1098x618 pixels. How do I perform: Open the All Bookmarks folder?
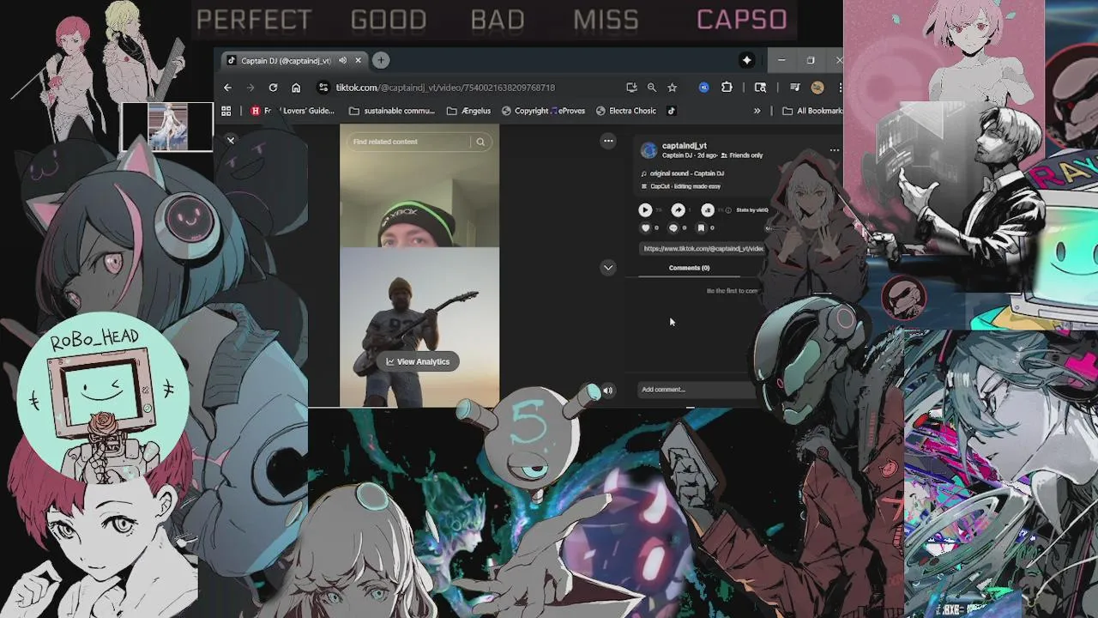coord(812,111)
